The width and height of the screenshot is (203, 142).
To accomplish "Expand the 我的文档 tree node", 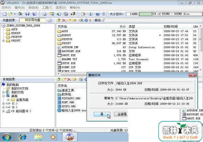I will [x=3, y=92].
